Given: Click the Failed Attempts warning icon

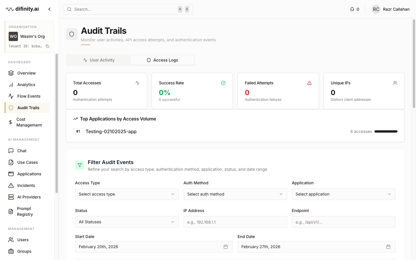Looking at the screenshot, I should (x=309, y=83).
